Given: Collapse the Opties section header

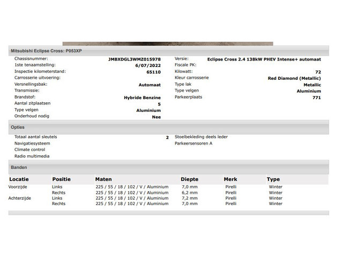Looking at the screenshot, I should tap(18, 127).
